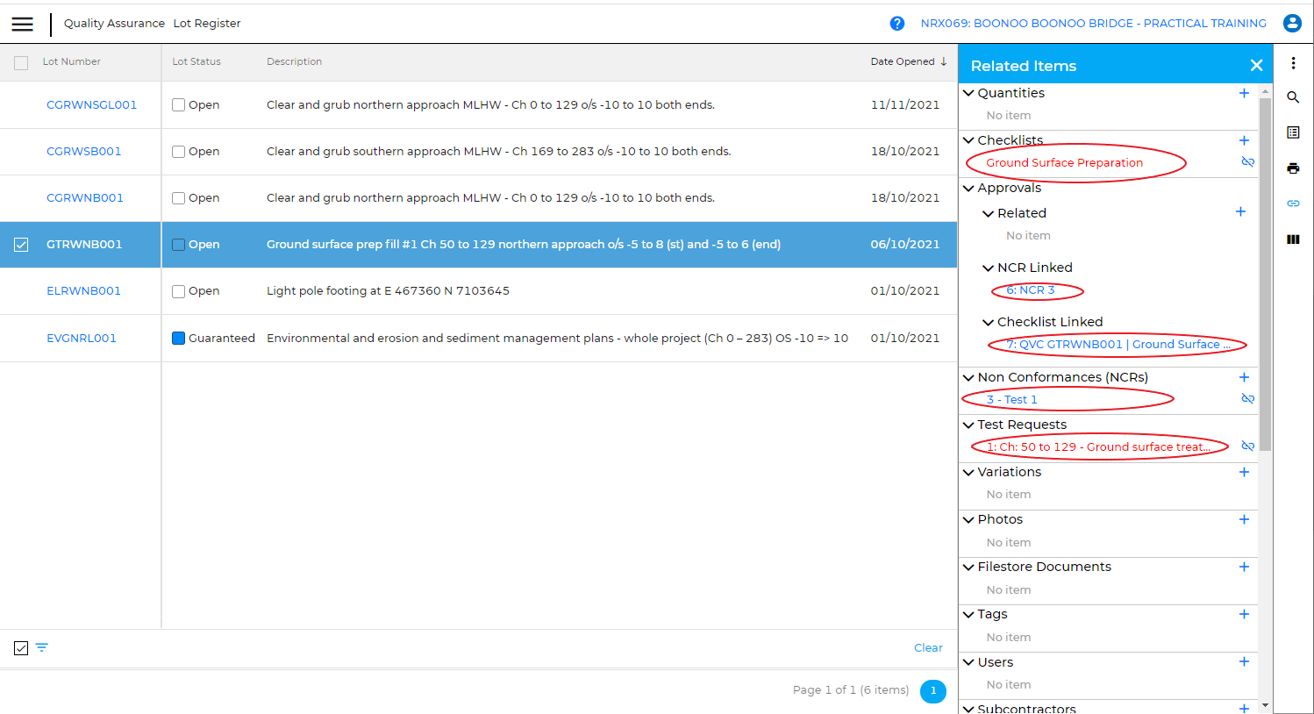1314x714 pixels.
Task: Collapse the Test Requests section
Action: (968, 425)
